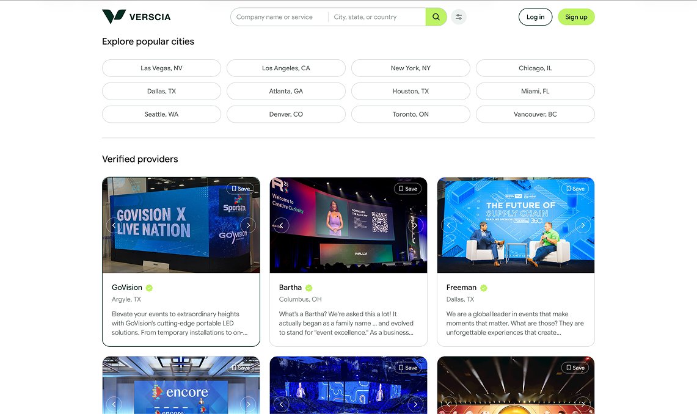Image resolution: width=697 pixels, height=414 pixels.
Task: Select Las Vegas, NV city
Action: point(161,68)
